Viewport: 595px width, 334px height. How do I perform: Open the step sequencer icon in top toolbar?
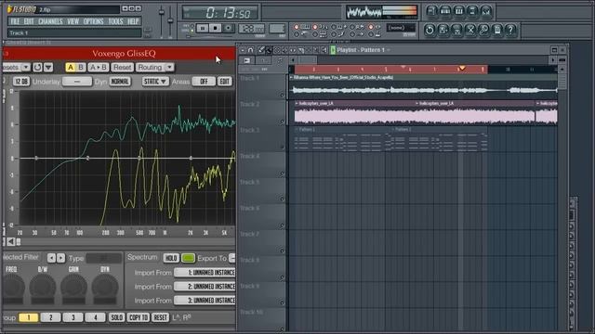point(445,11)
